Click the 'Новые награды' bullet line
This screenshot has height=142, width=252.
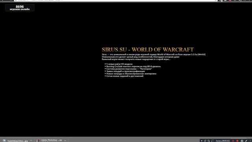pos(131,74)
